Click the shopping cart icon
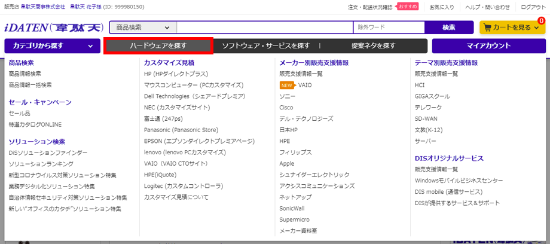 (x=487, y=28)
